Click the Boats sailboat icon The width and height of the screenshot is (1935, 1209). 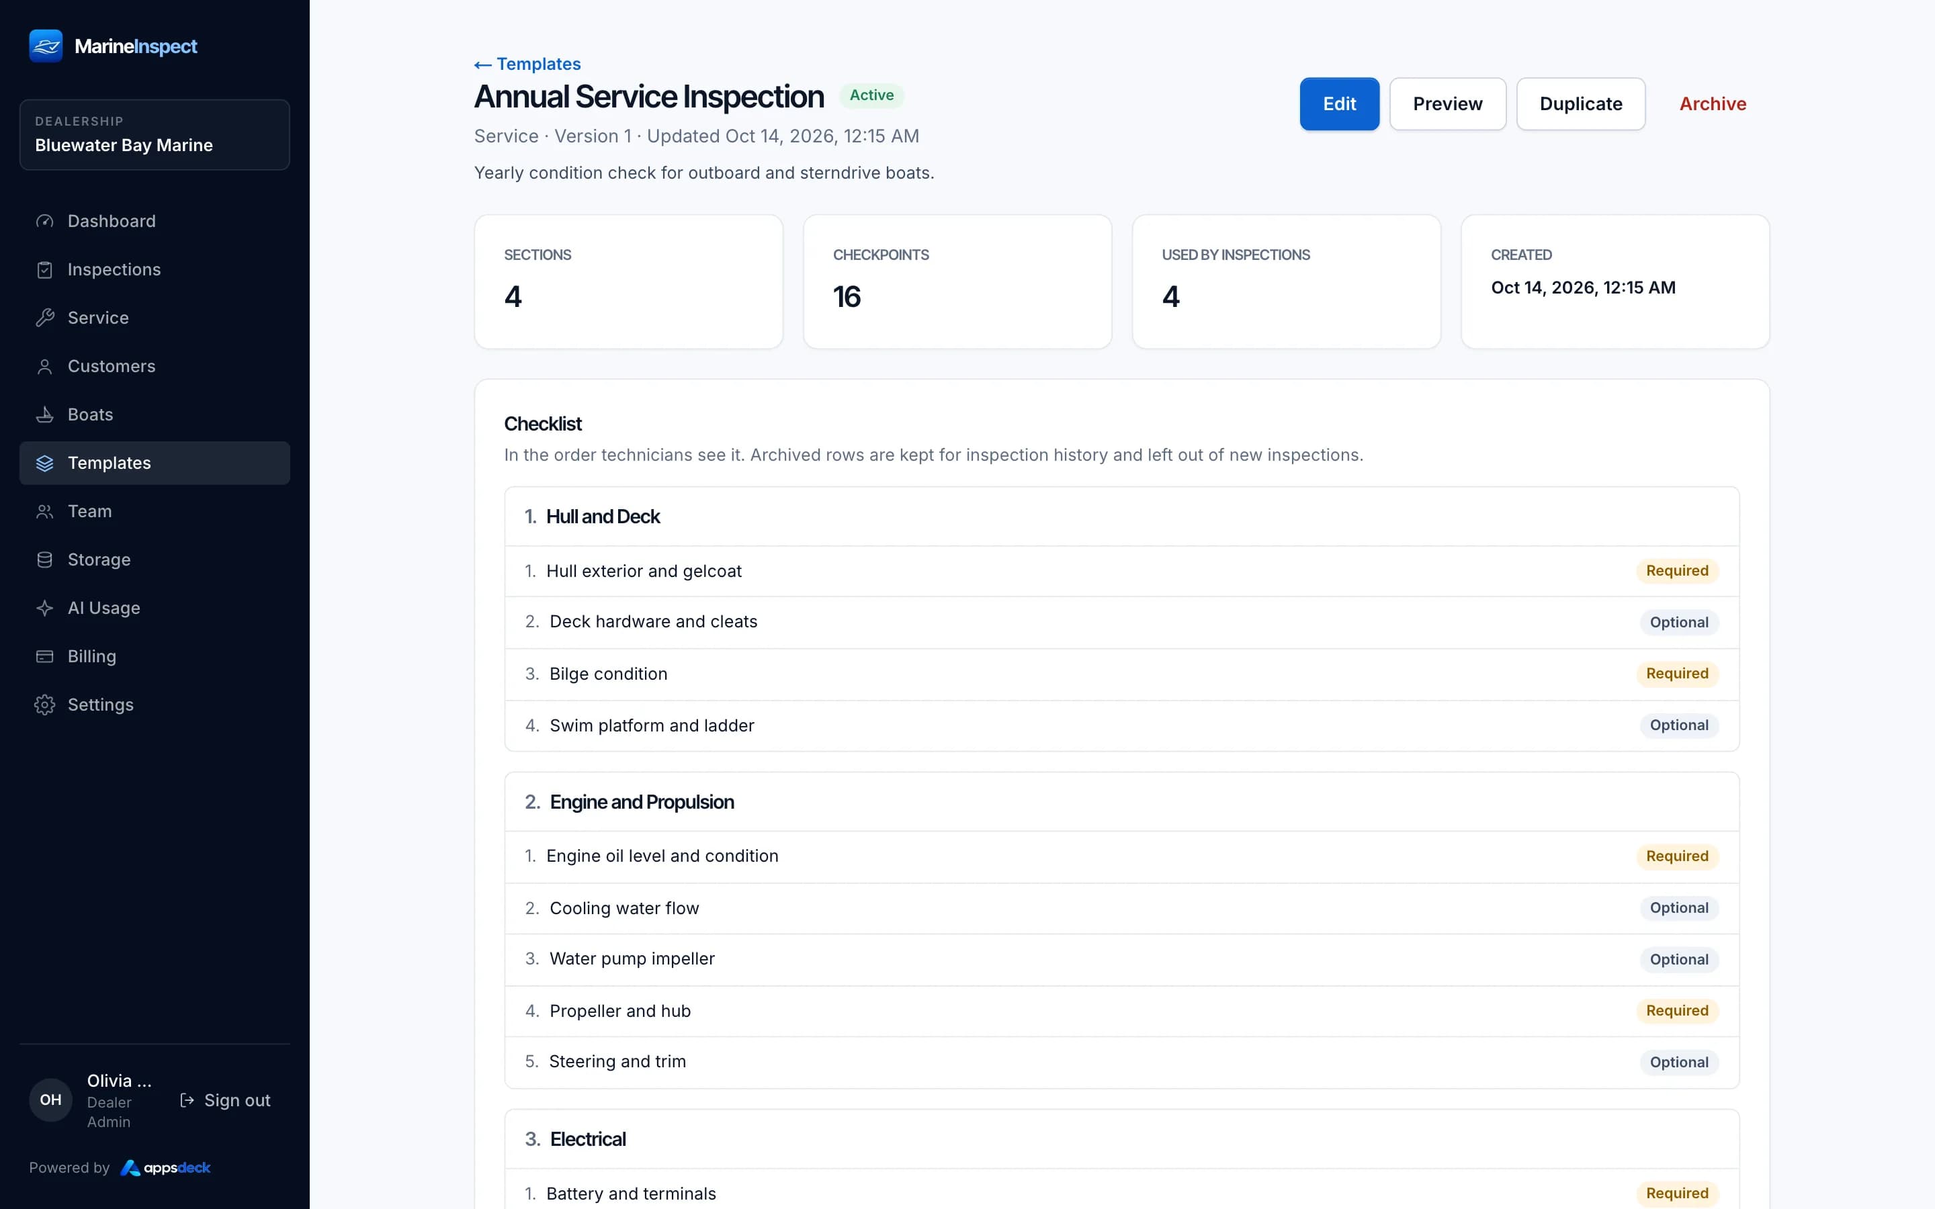point(45,415)
